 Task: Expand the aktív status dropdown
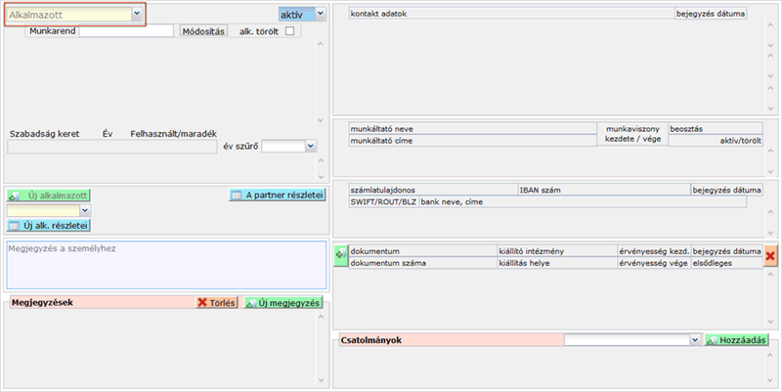pos(320,15)
